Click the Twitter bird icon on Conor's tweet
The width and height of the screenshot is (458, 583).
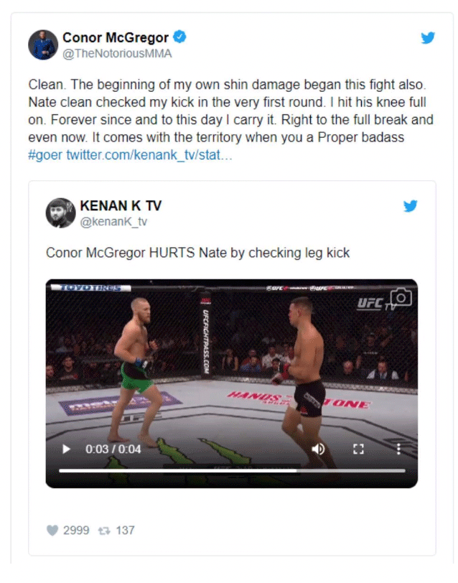click(x=428, y=37)
